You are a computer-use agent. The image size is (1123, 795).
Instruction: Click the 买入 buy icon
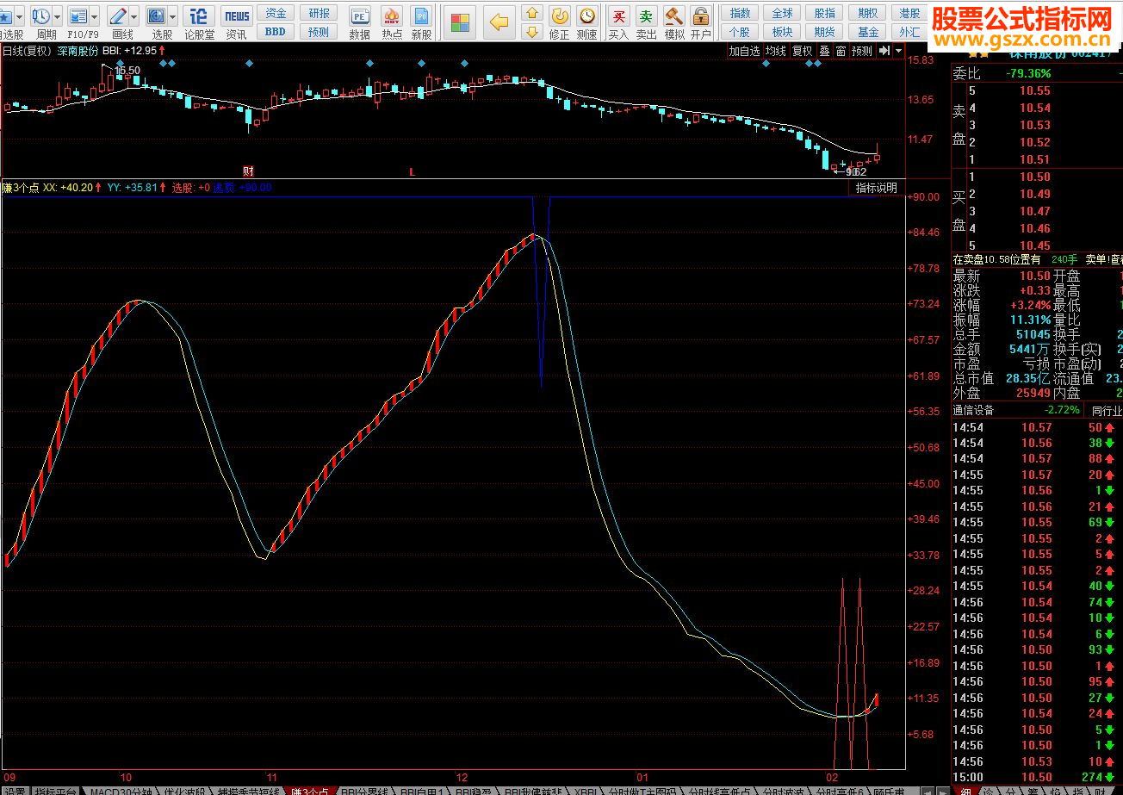[618, 16]
